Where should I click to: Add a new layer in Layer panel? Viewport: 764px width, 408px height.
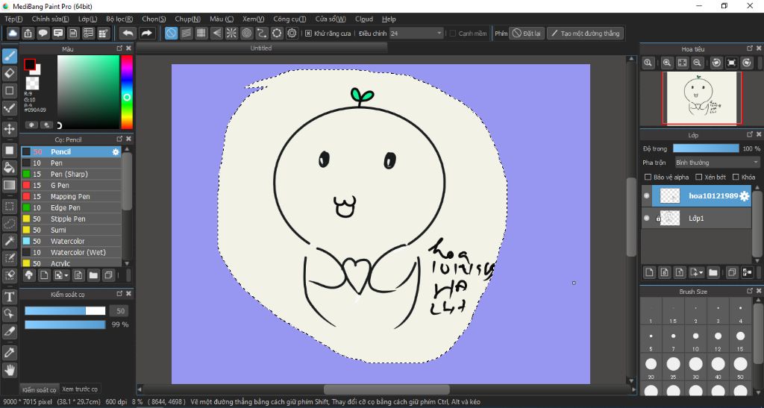click(x=650, y=273)
